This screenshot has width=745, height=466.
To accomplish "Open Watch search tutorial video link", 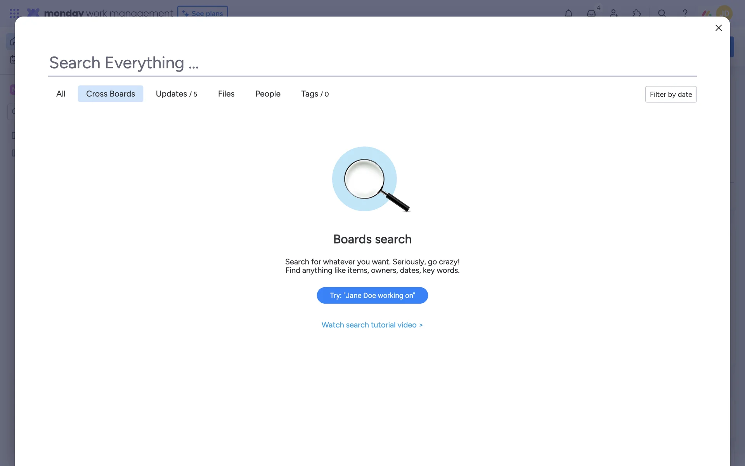I will [372, 325].
